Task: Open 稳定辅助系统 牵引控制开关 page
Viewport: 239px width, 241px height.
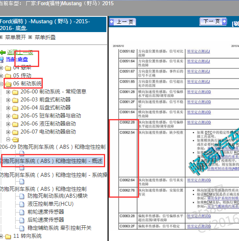Action: [59, 228]
